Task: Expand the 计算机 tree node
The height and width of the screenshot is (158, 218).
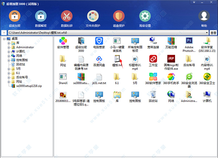Action: click(9, 51)
